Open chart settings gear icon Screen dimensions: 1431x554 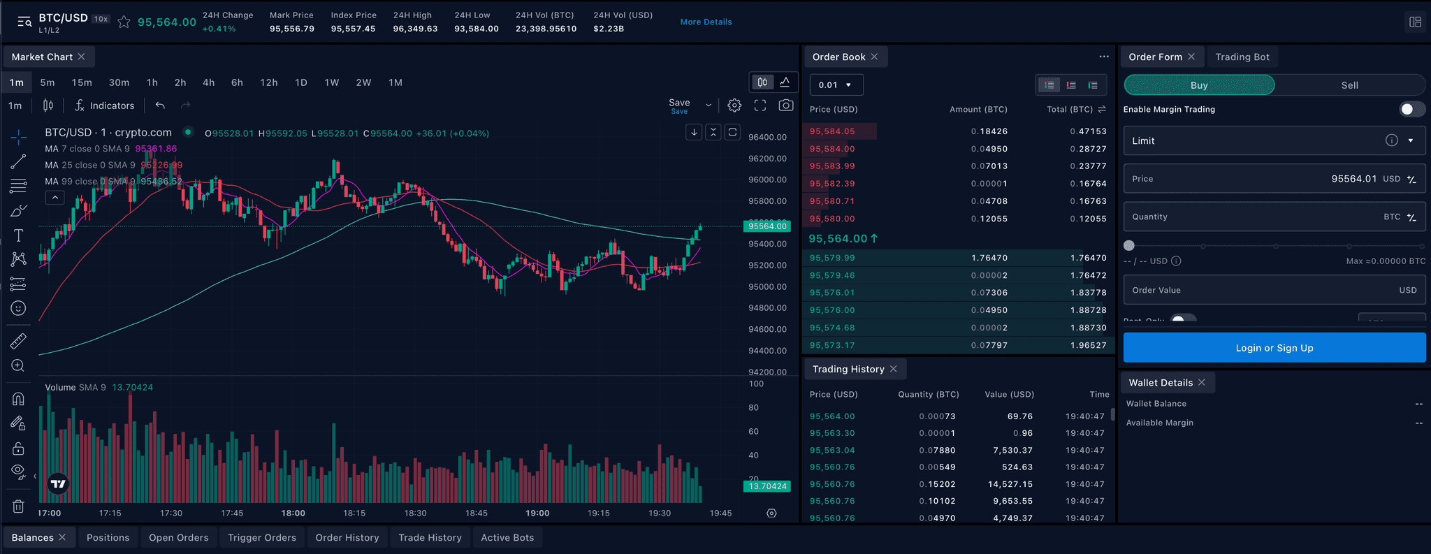[734, 105]
